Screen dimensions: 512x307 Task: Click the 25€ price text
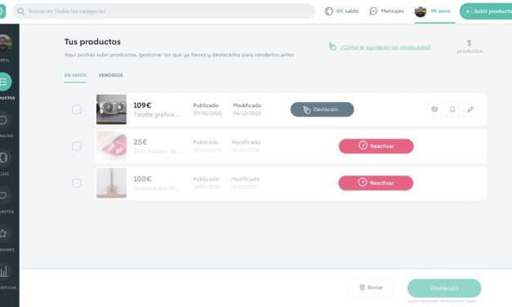[x=140, y=142]
